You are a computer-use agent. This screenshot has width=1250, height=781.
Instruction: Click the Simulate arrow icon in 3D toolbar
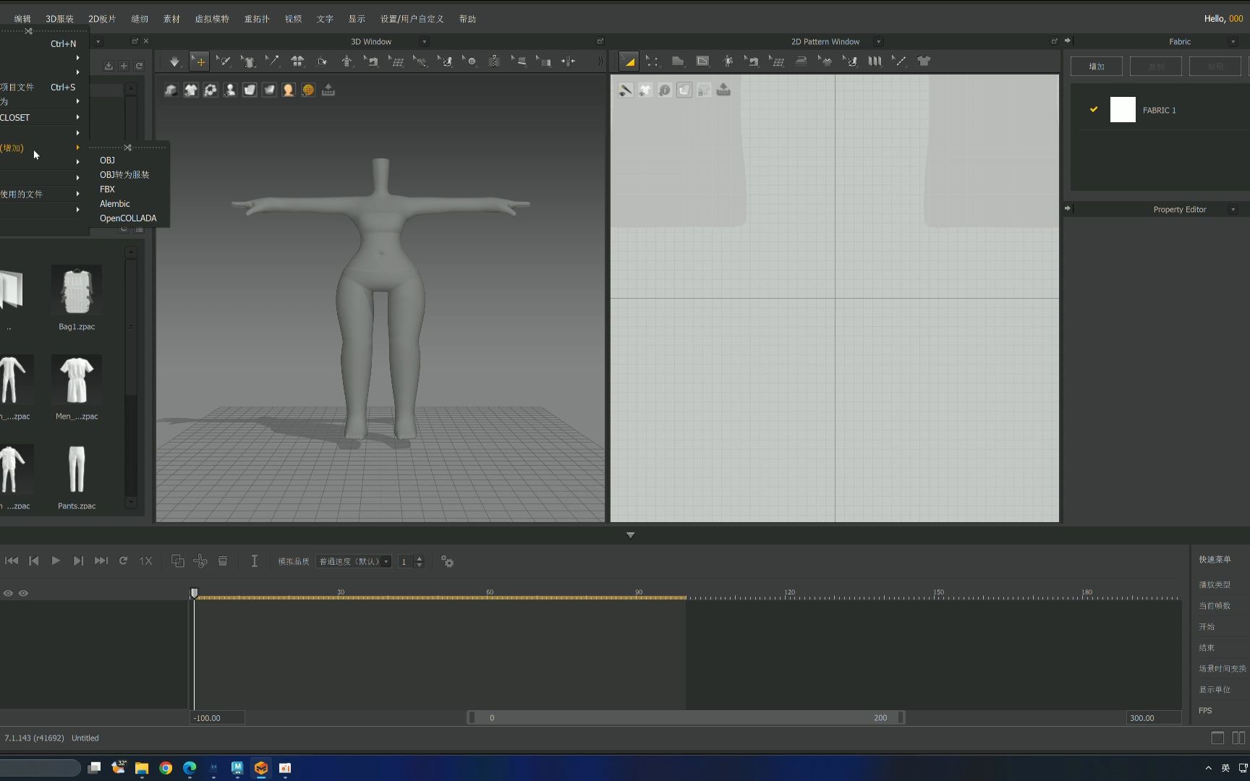click(174, 61)
